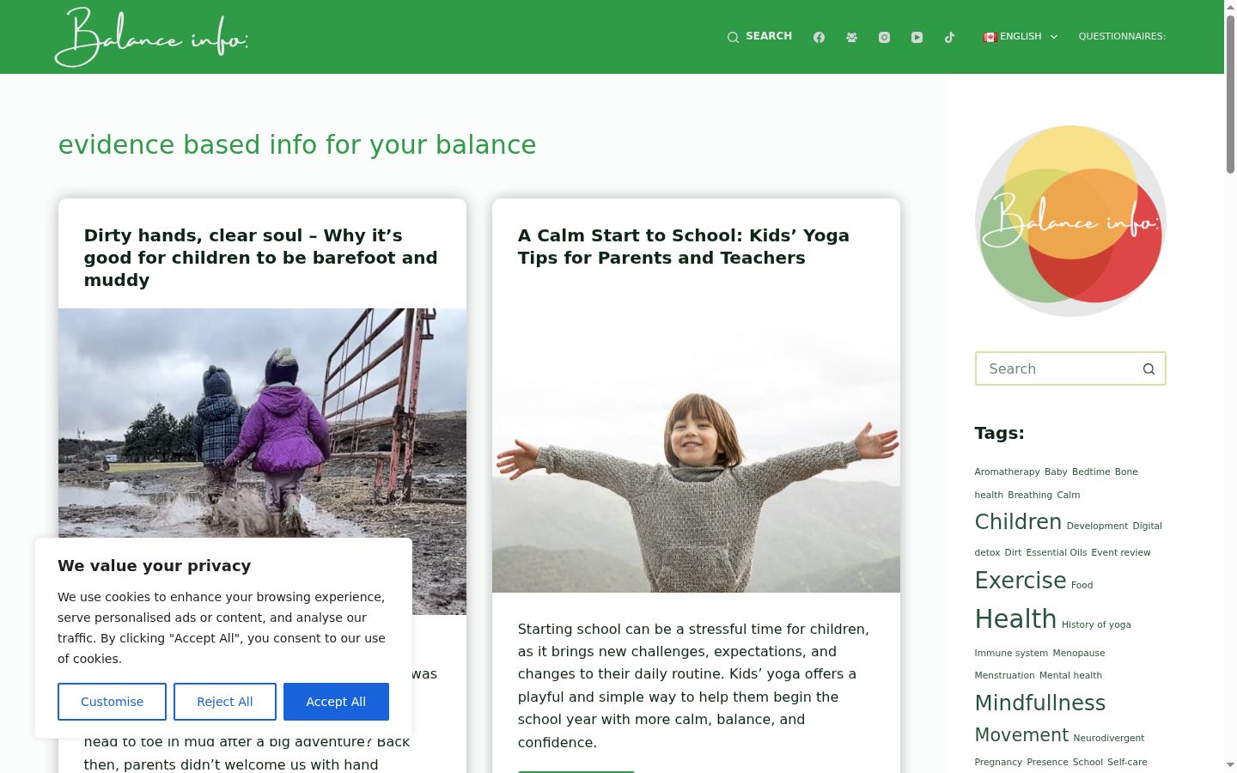Click the Customise cookie button

[x=112, y=702]
